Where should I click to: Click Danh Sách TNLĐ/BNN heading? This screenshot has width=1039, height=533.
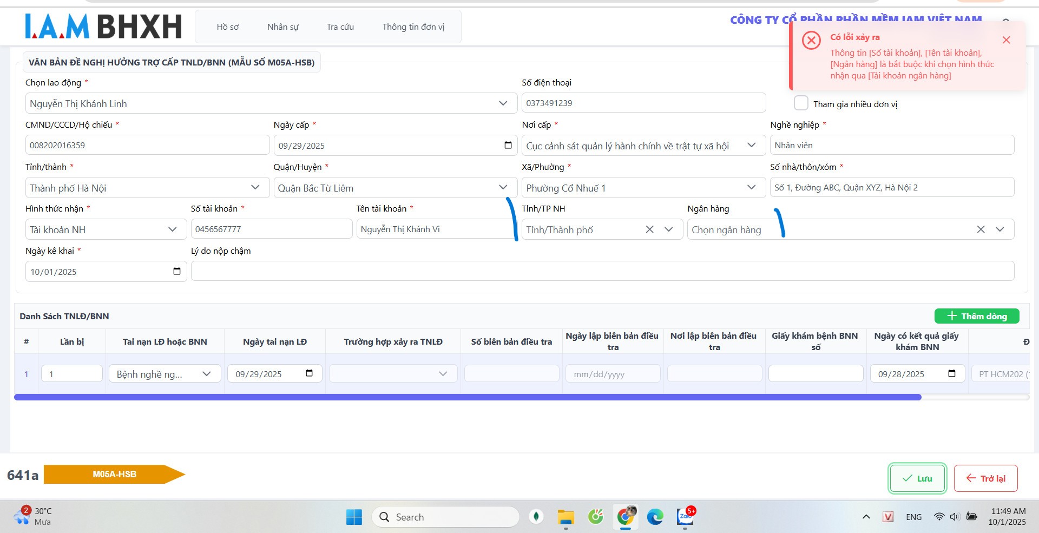(64, 316)
